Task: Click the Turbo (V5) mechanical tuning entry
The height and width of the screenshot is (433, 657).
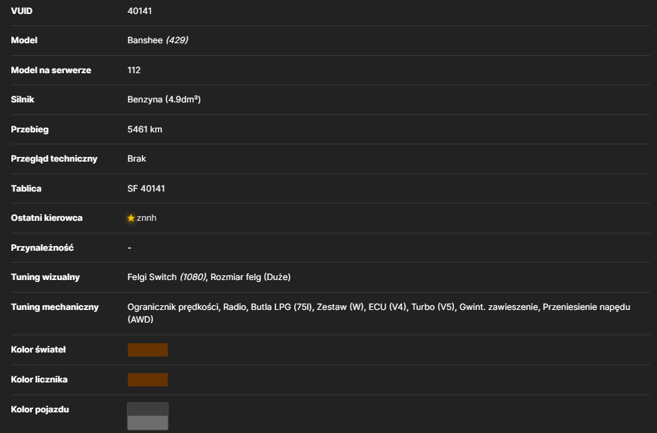Action: pyautogui.click(x=433, y=307)
